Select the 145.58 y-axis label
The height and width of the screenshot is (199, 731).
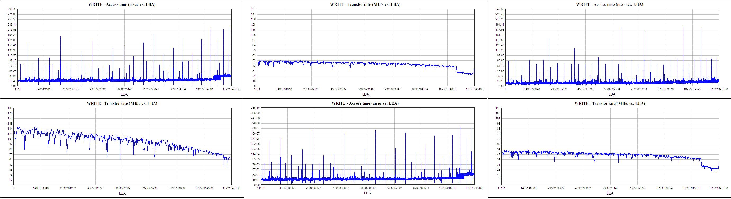point(500,40)
